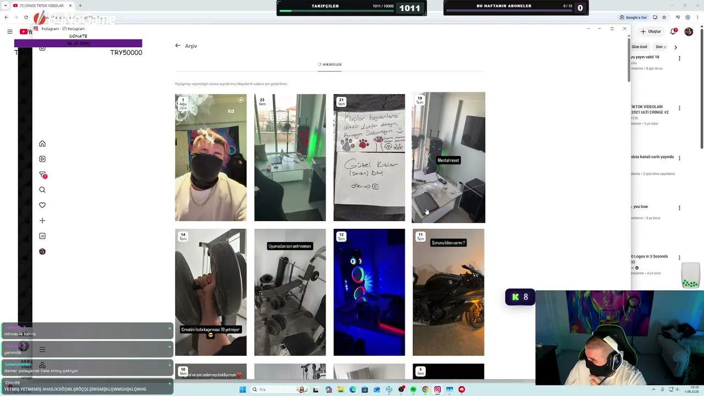
Task: Create a new Instagram post
Action: pos(42,221)
